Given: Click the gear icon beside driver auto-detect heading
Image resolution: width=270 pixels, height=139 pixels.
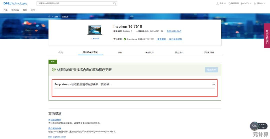Looking at the screenshot, I should 54,70.
